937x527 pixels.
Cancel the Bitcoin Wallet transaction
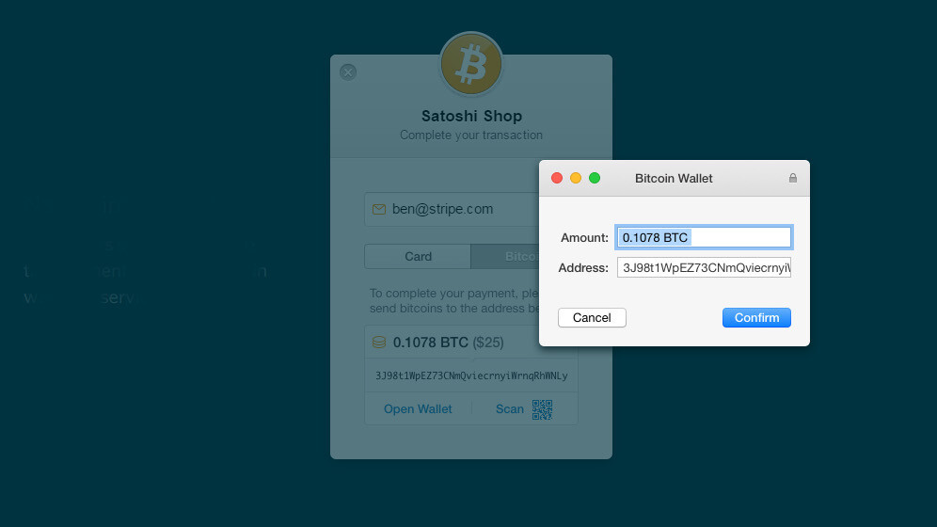pos(592,318)
